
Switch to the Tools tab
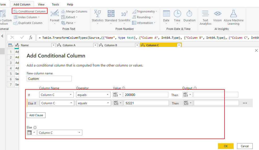click(x=55, y=4)
